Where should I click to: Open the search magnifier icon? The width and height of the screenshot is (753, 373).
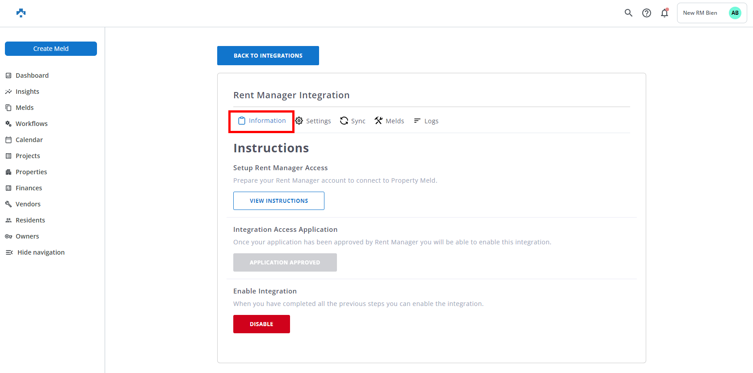coord(628,13)
